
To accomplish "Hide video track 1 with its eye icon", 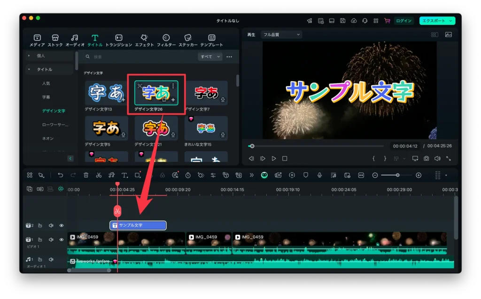I will pyautogui.click(x=62, y=240).
